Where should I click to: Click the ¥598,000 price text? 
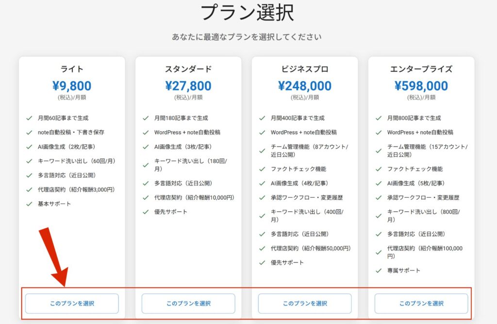point(421,86)
